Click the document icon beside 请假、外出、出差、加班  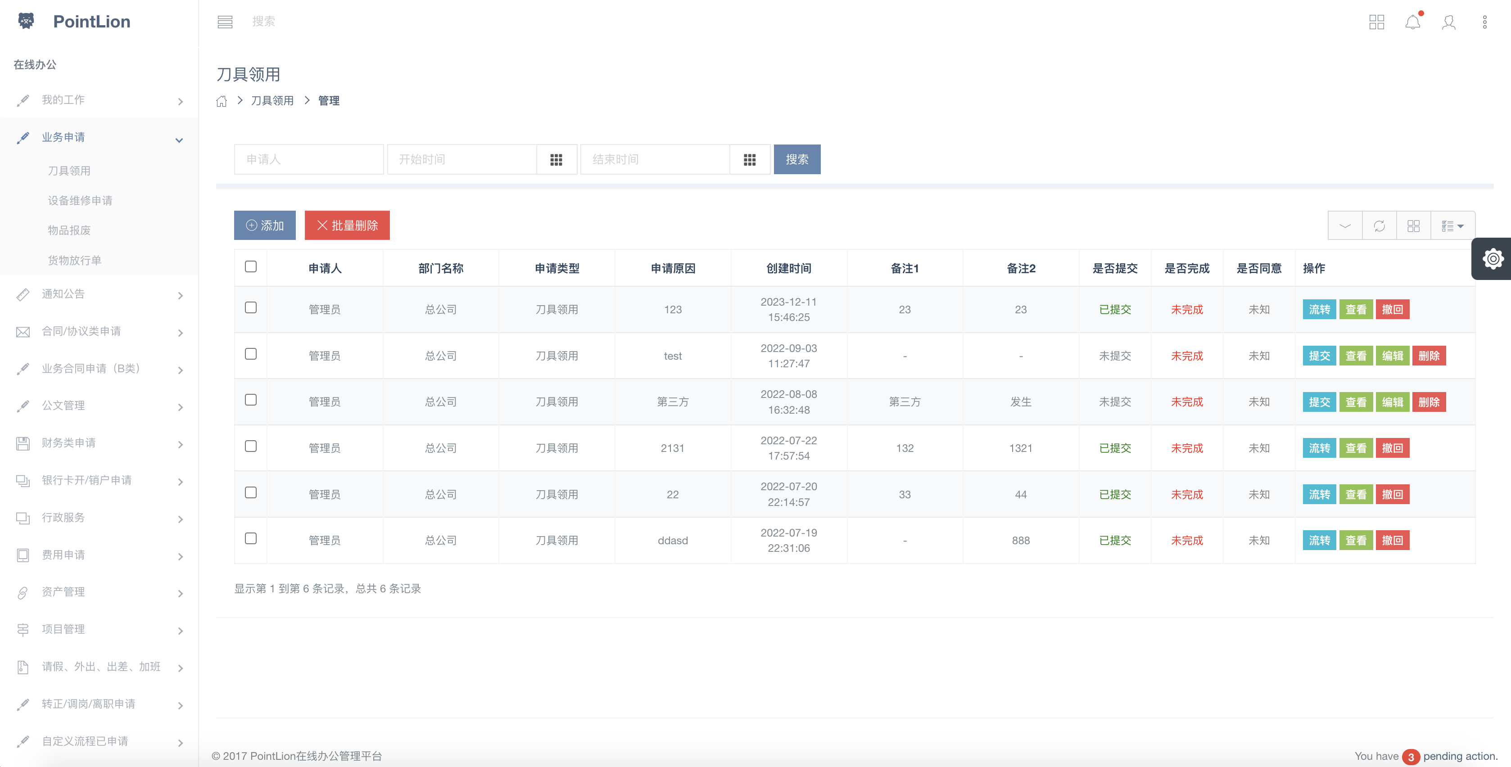(x=23, y=667)
